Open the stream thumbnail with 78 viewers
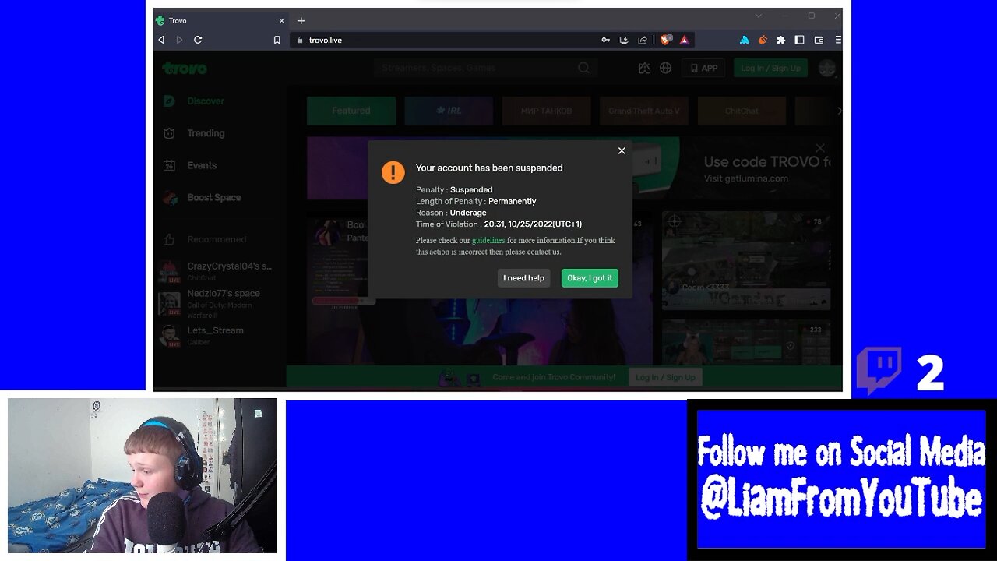997x561 pixels. (746, 261)
